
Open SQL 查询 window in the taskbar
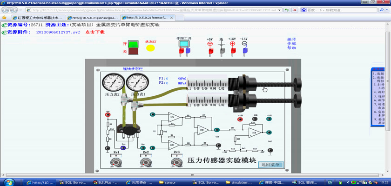(305, 183)
